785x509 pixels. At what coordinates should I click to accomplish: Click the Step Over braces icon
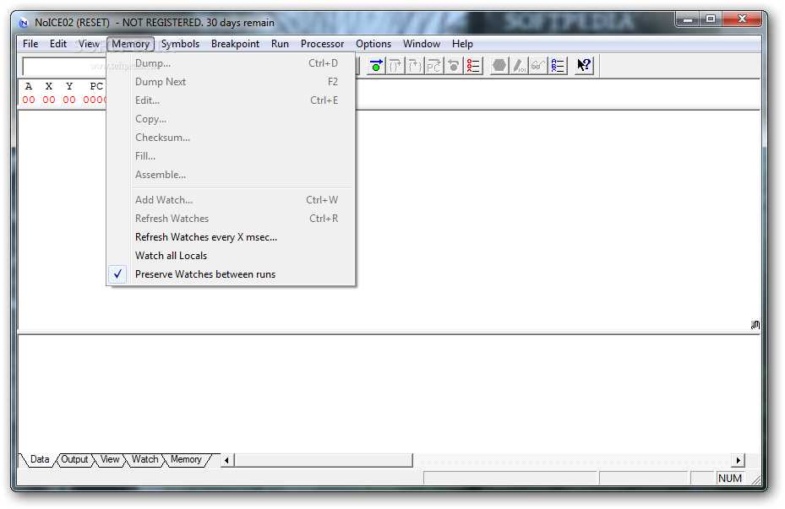click(415, 66)
